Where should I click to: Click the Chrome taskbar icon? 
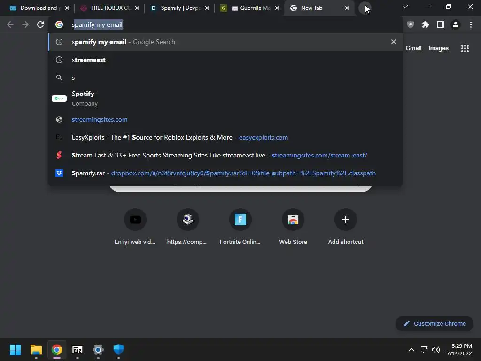[x=57, y=350]
